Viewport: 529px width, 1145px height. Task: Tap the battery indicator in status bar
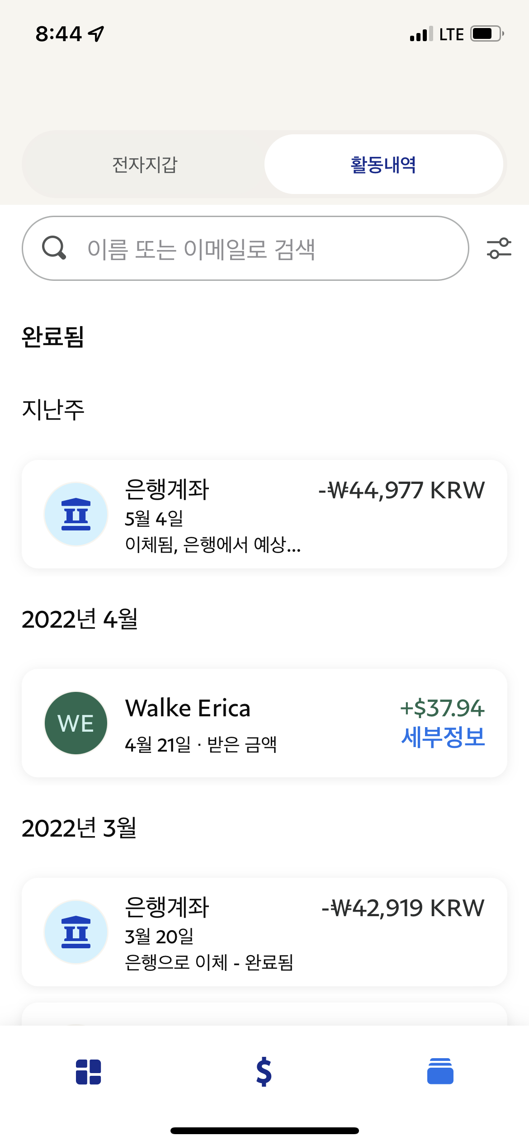pos(487,34)
